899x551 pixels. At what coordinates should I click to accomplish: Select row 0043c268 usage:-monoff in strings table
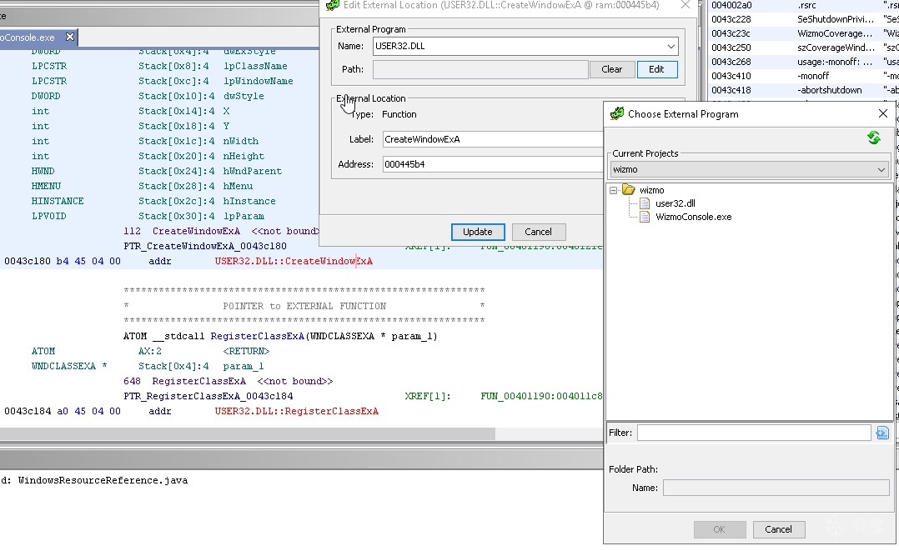coord(804,62)
